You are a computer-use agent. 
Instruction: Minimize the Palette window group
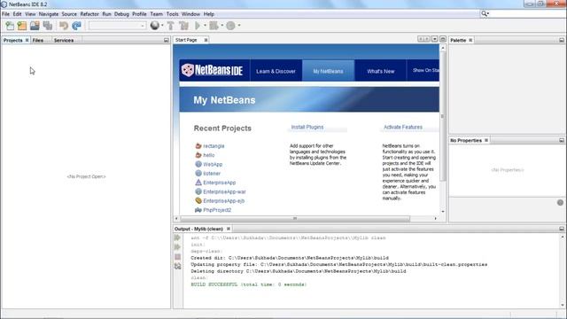(562, 40)
